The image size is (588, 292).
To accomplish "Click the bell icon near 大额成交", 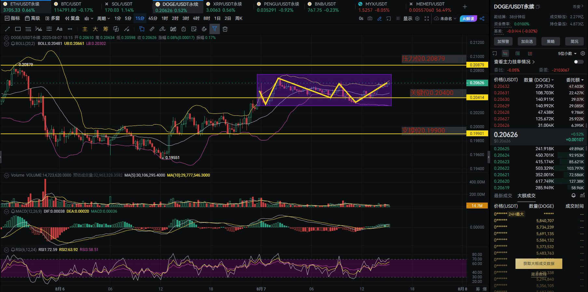I will click(x=573, y=195).
